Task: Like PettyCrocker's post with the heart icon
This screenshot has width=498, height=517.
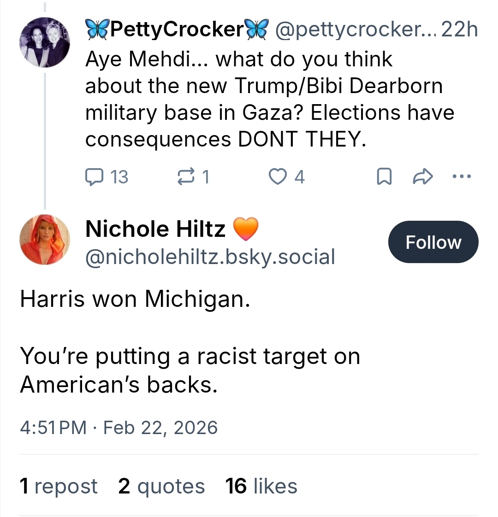Action: point(277,176)
